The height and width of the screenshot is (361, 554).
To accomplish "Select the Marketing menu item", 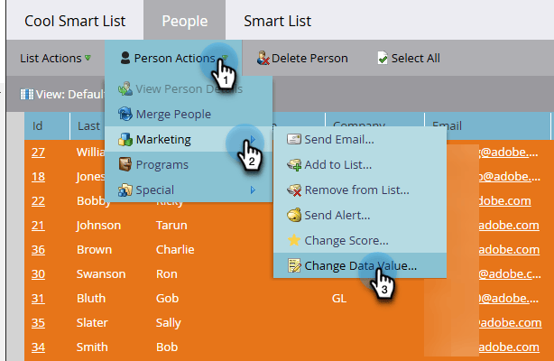I will 189,139.
